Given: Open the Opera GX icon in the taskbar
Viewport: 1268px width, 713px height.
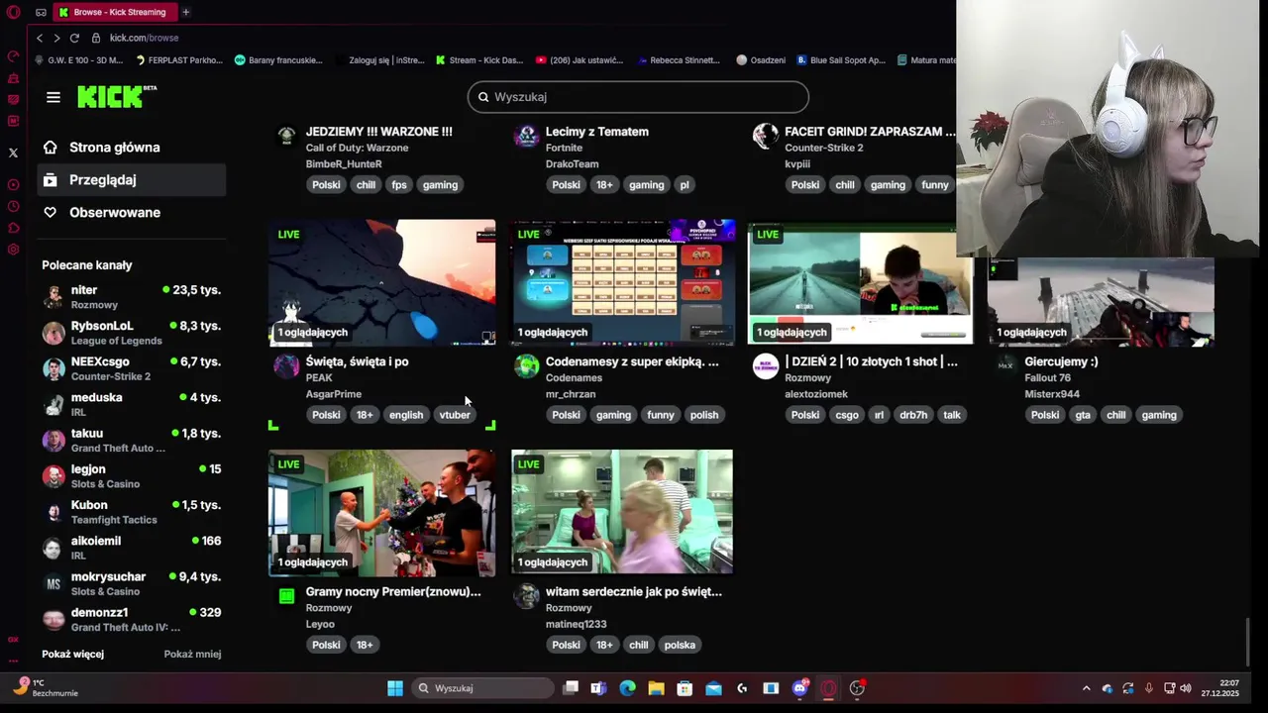Looking at the screenshot, I should pyautogui.click(x=829, y=688).
